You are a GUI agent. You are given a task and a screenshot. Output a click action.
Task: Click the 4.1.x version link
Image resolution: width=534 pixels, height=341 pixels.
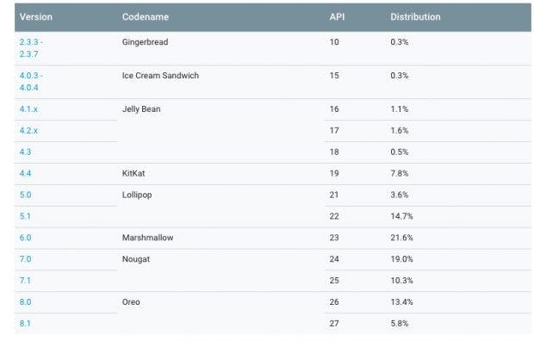28,109
